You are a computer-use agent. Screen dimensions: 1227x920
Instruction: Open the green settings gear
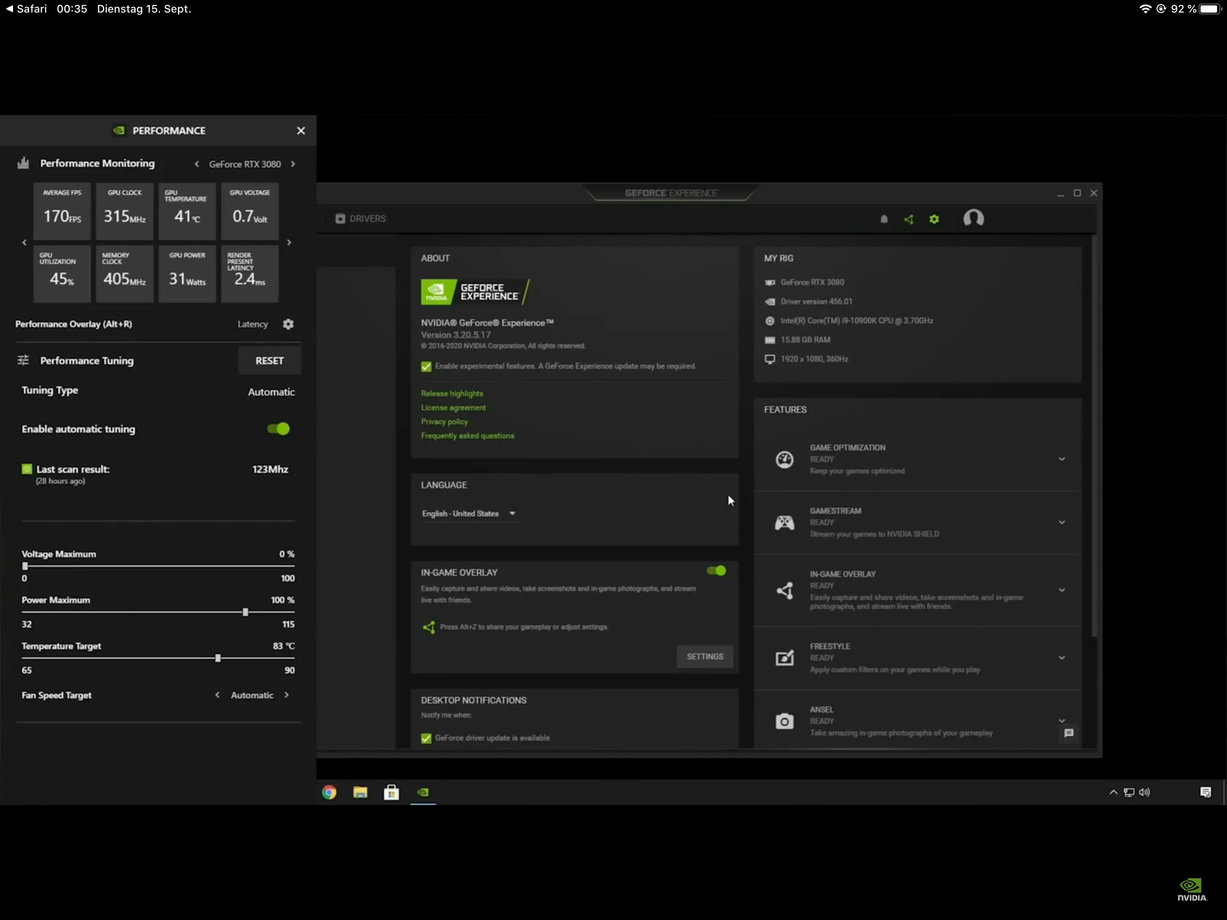[x=934, y=219]
